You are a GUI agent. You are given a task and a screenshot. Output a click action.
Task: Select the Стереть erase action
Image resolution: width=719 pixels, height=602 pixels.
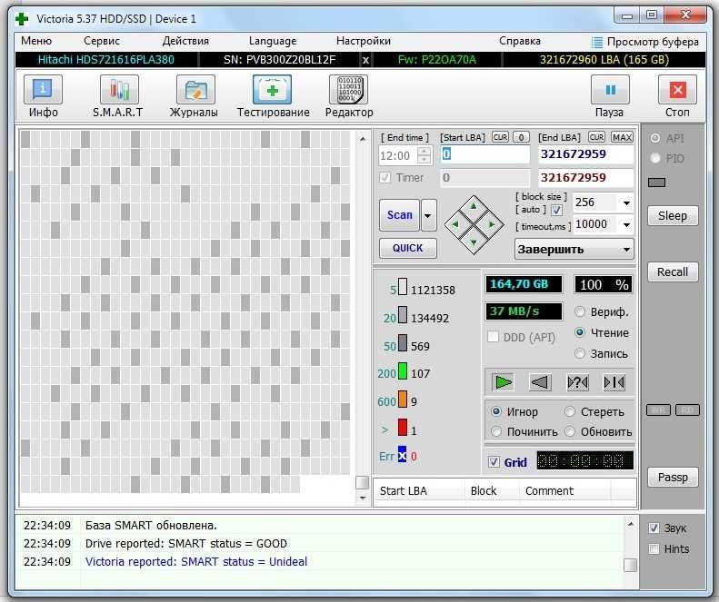coord(570,411)
